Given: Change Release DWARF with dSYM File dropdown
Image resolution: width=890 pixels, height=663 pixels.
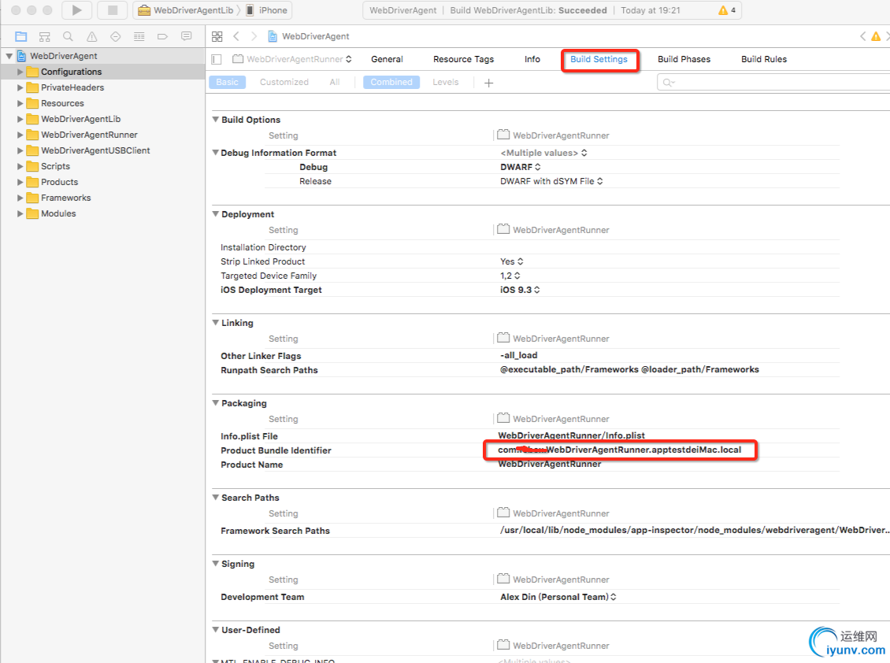Looking at the screenshot, I should [x=551, y=181].
